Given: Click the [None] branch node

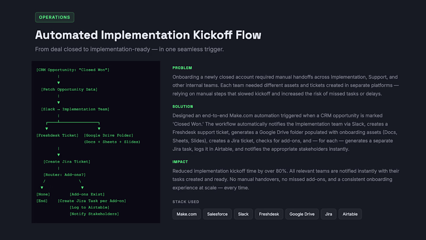Looking at the screenshot, I should click(43, 194).
